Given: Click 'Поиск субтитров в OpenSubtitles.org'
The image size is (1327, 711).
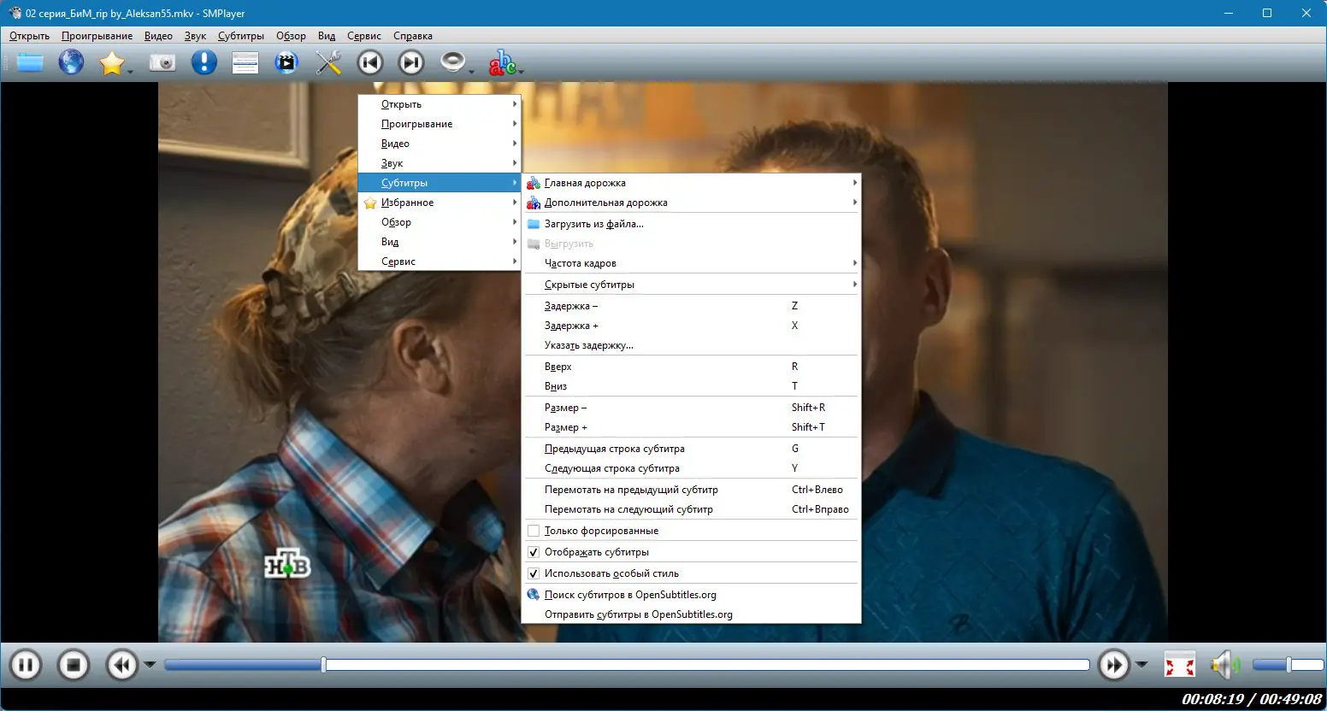Looking at the screenshot, I should click(x=630, y=595).
